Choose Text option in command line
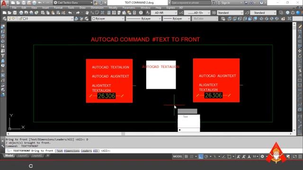Image resolution: width=303 pixels, height=170 pixels. 60,151
